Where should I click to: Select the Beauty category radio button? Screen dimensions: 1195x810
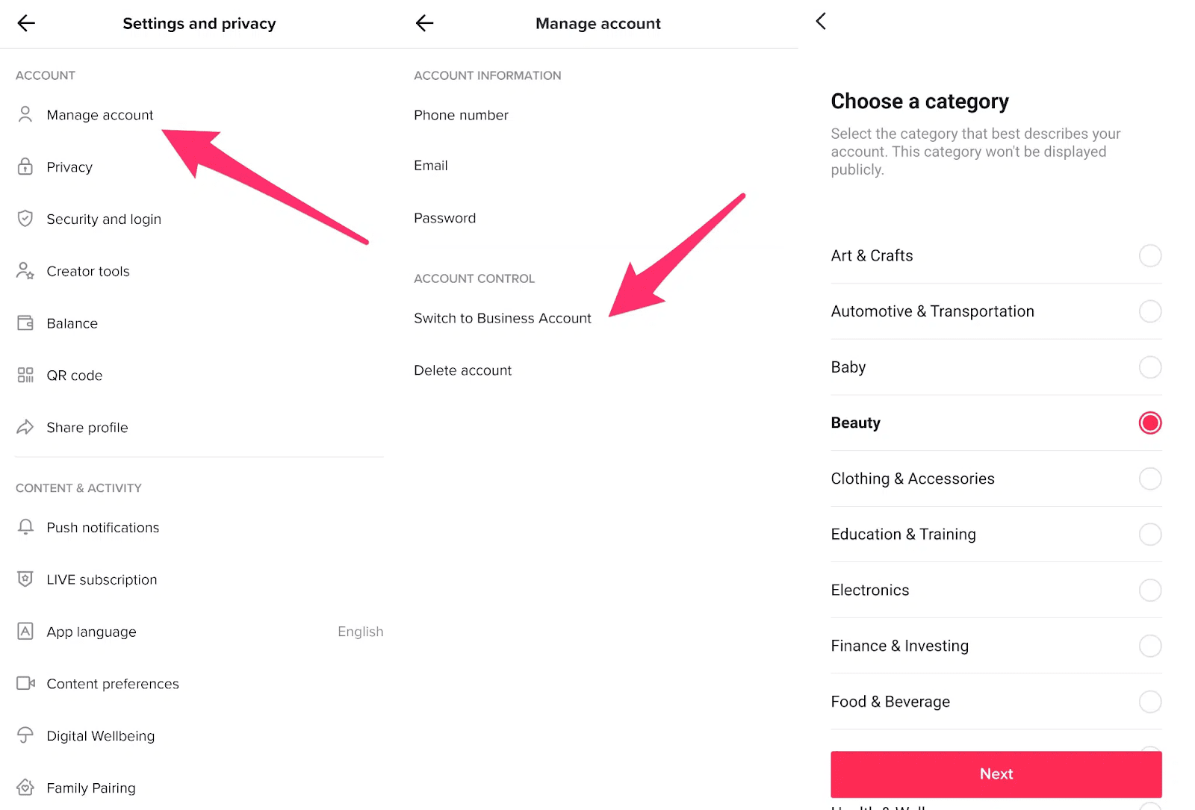[1150, 423]
